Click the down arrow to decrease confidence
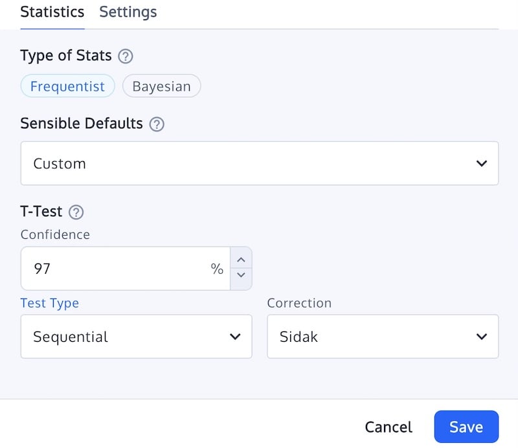 point(241,276)
